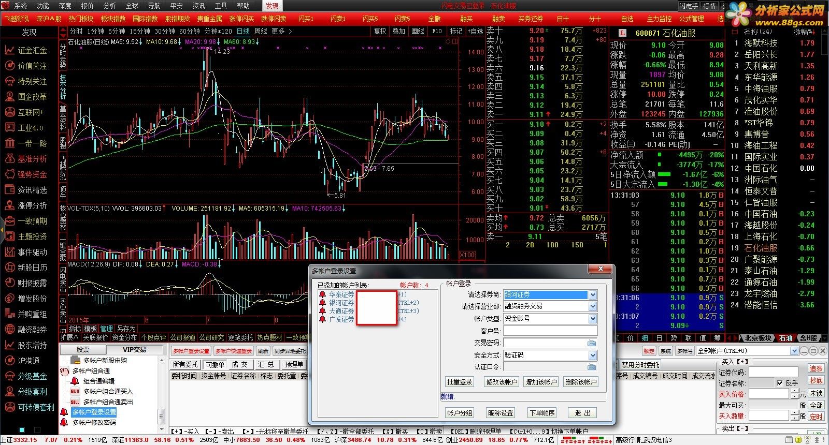Open the 价值关注 sidebar icon
The width and height of the screenshot is (829, 445).
pos(9,66)
